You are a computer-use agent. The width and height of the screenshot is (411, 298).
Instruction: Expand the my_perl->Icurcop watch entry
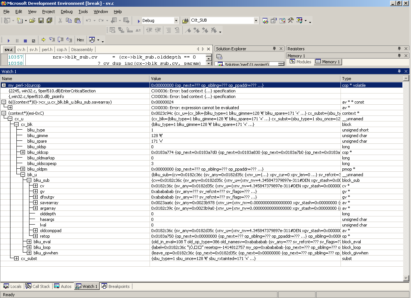coord(4,85)
